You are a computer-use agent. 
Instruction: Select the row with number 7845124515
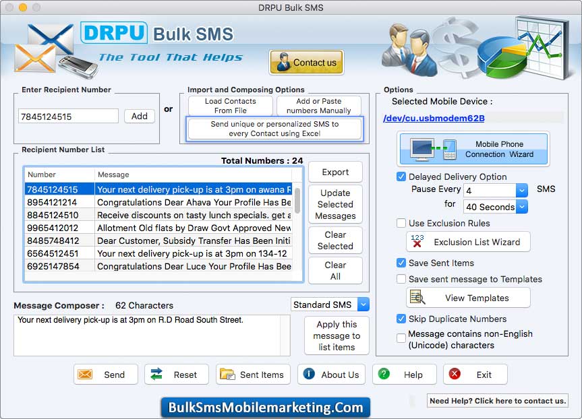click(158, 189)
